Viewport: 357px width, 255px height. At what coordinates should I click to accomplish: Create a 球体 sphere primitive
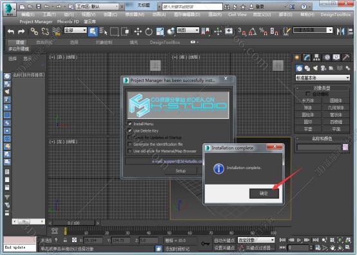coord(308,108)
